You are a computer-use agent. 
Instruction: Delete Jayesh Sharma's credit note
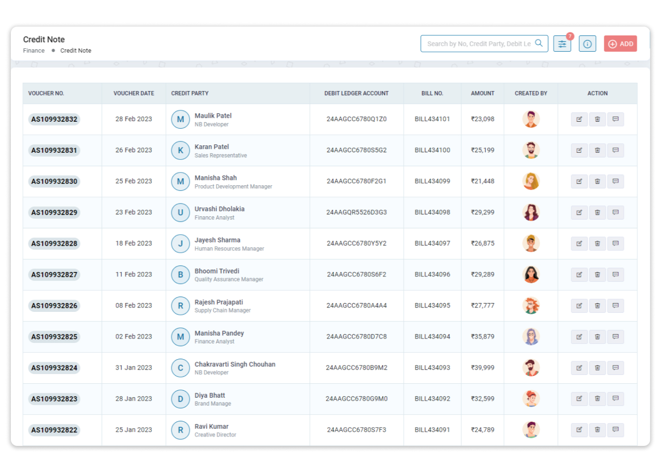point(597,243)
